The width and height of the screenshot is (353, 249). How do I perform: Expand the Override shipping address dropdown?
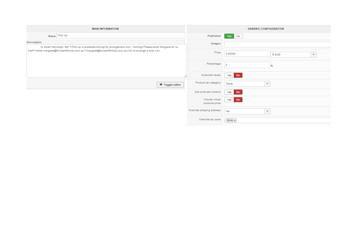coord(247,111)
